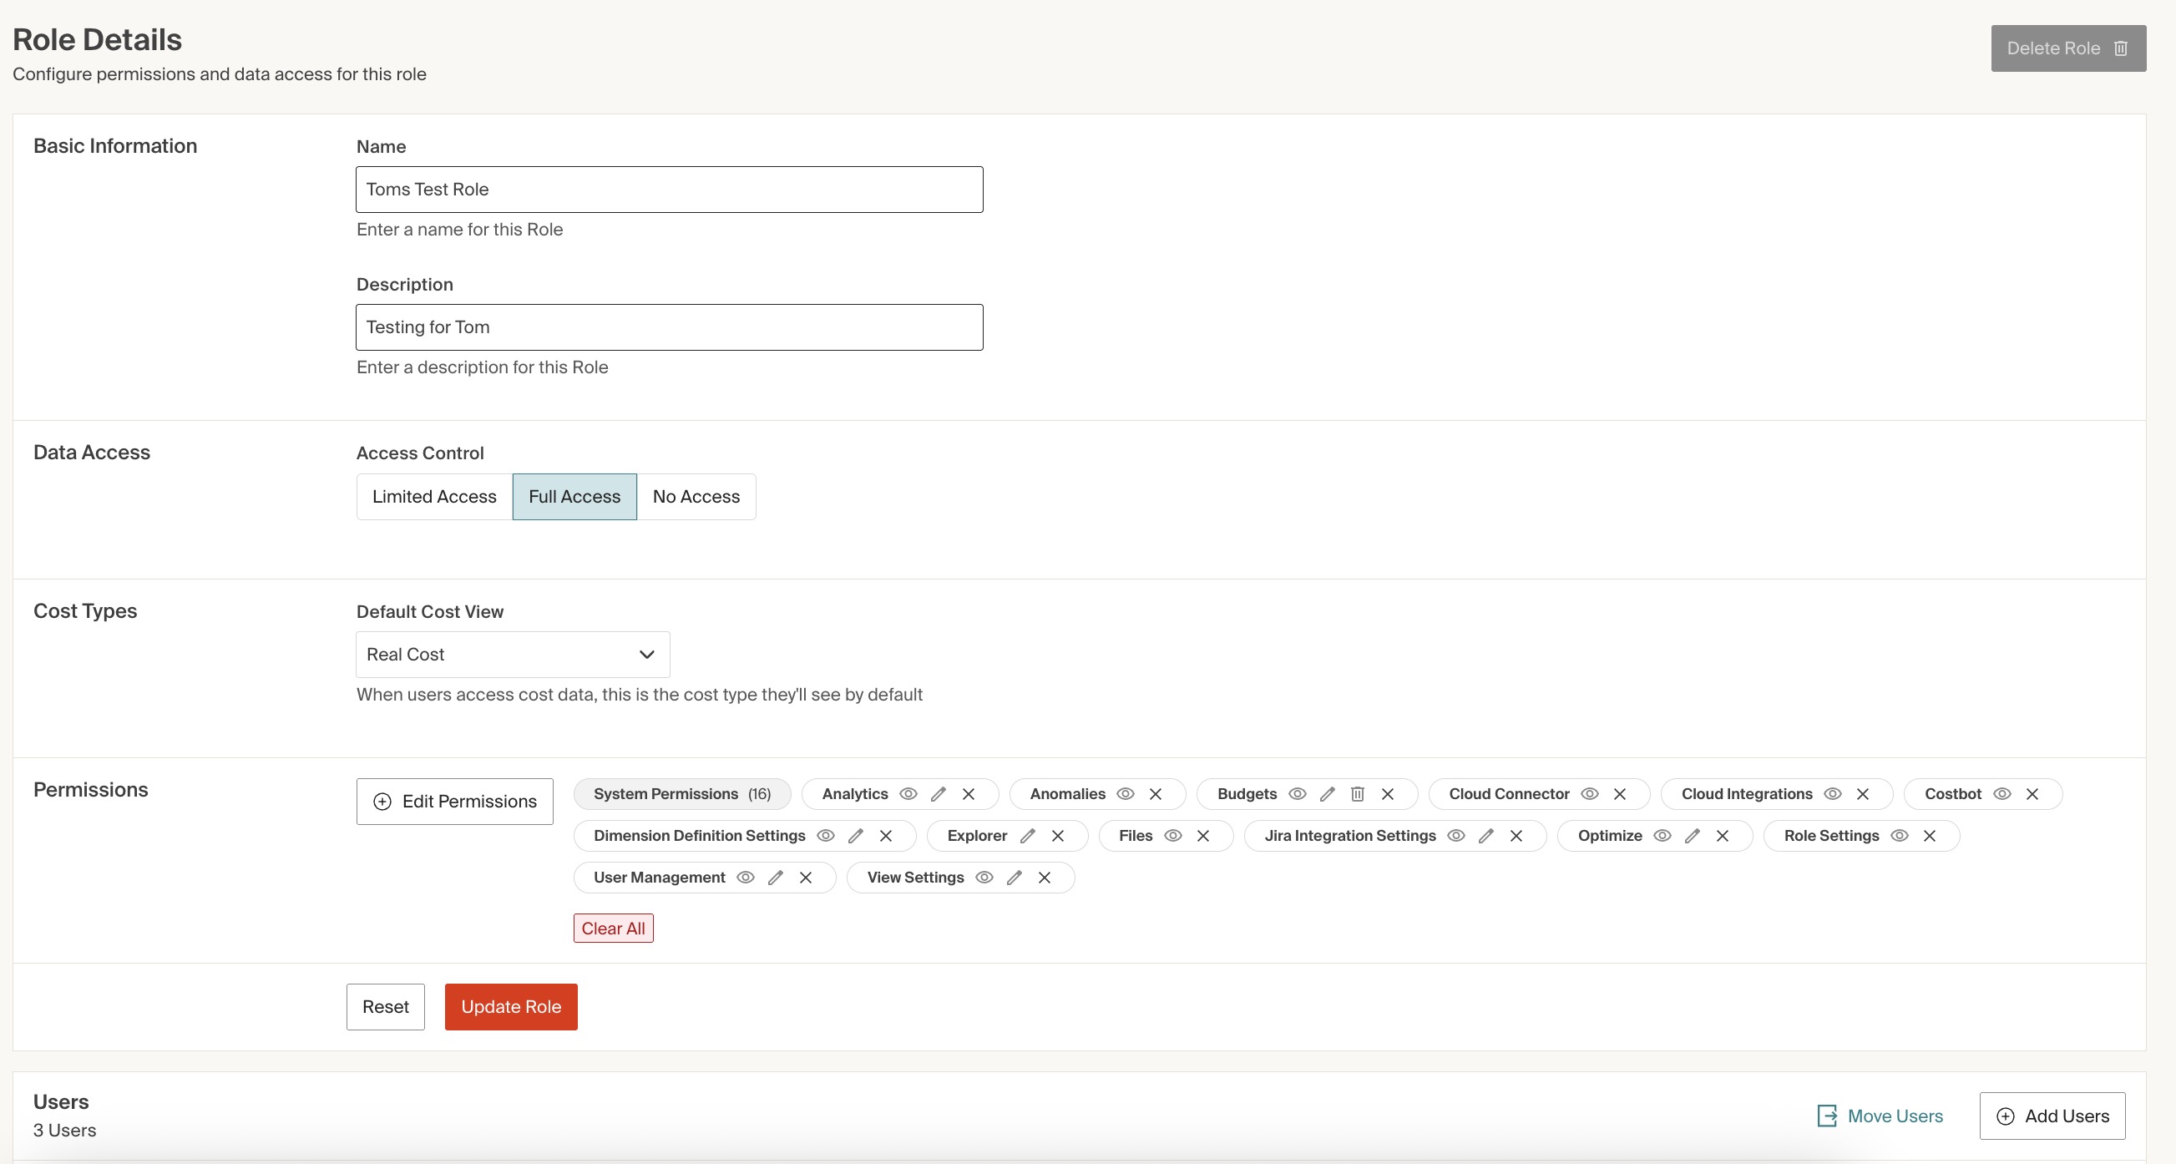This screenshot has width=2176, height=1164.
Task: Click the Explorer pencil edit icon
Action: [1027, 835]
